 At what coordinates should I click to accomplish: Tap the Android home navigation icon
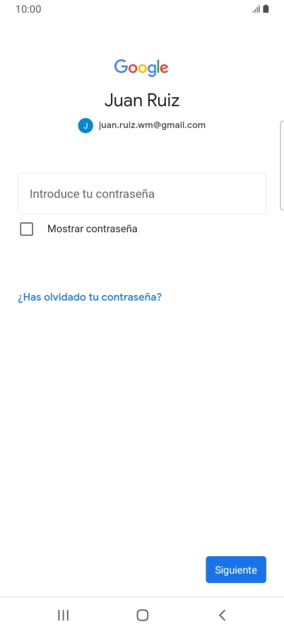(143, 615)
